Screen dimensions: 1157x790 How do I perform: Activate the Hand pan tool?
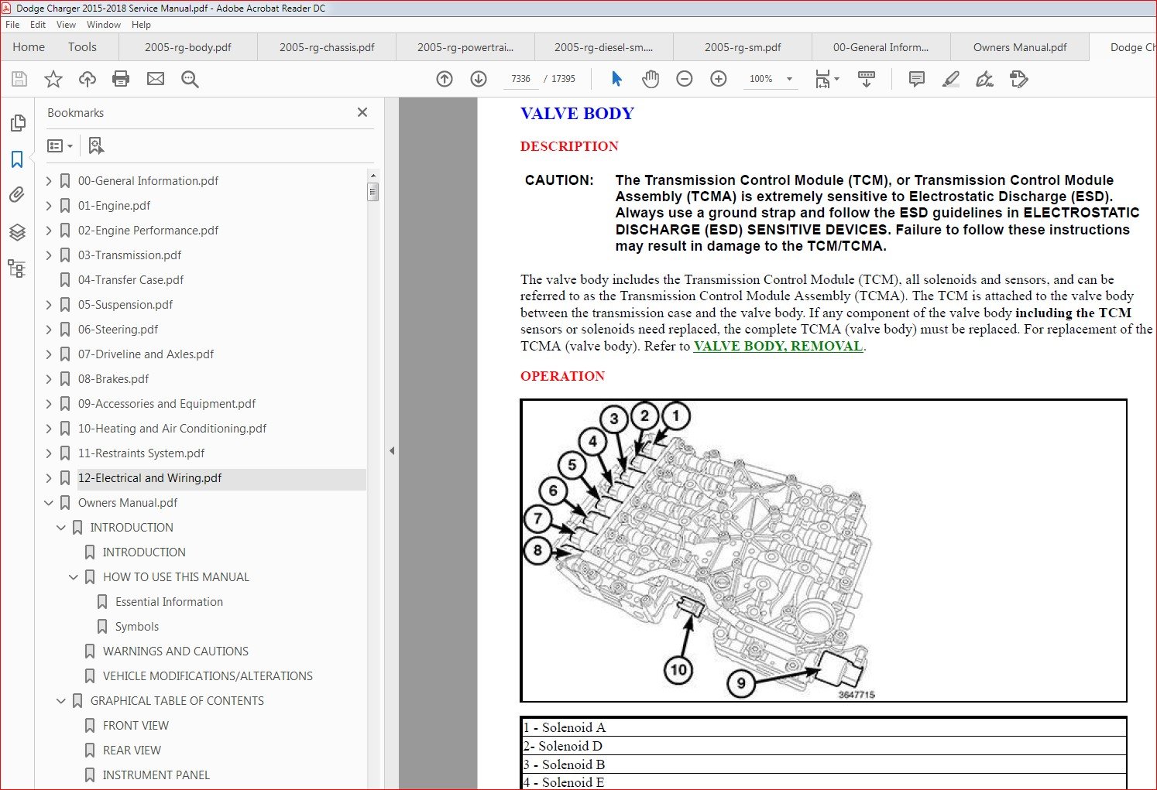[x=651, y=79]
